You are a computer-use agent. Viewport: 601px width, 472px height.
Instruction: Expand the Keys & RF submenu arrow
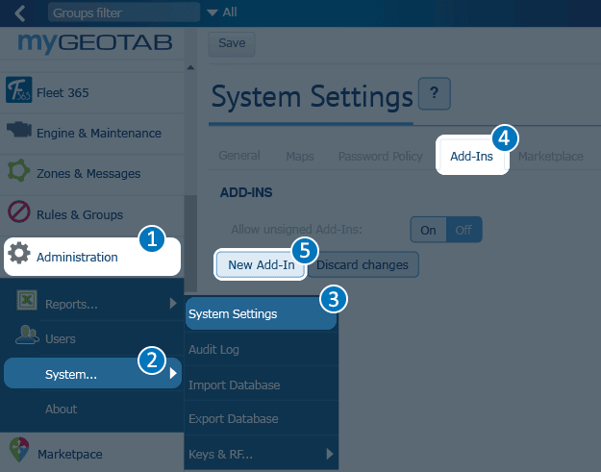pos(330,454)
